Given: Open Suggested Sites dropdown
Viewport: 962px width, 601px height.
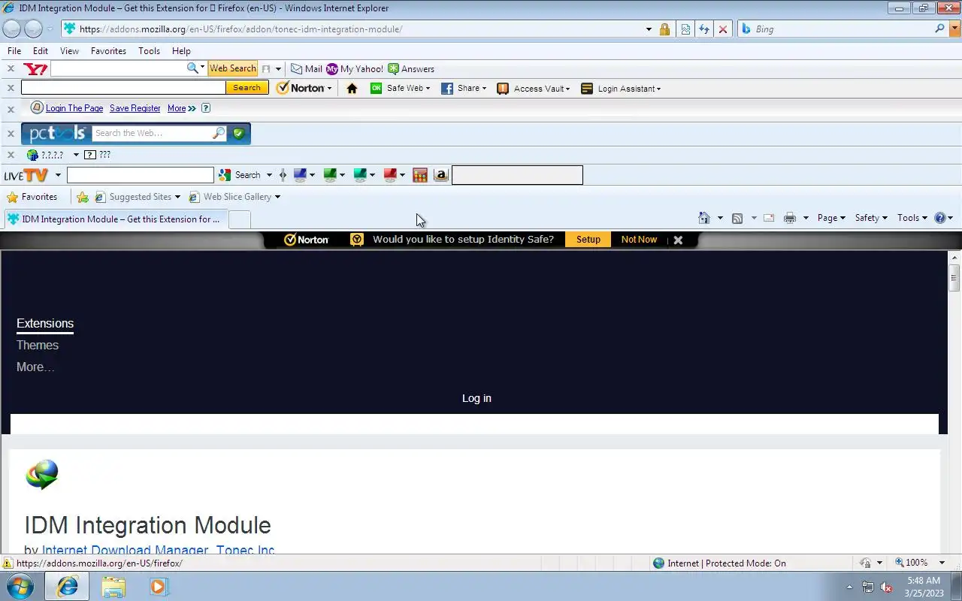Looking at the screenshot, I should click(x=138, y=197).
